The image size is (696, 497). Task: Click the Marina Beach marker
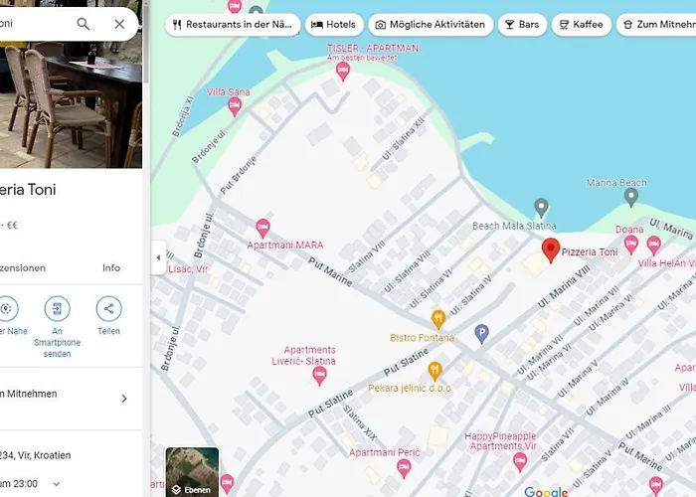631,197
